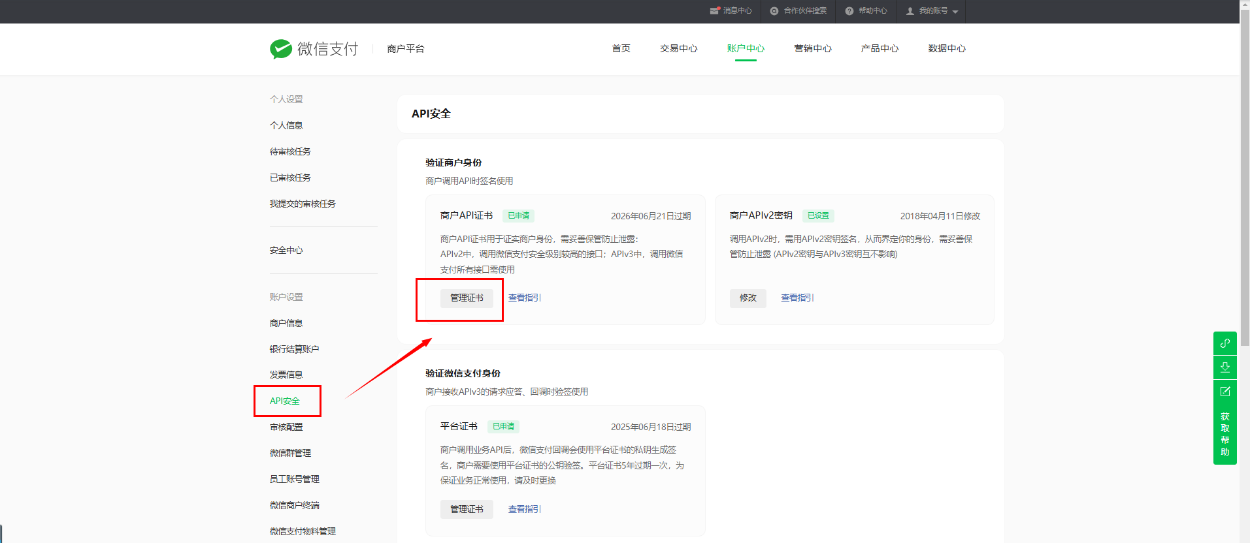
Task: Open the 消息中心 envelope icon
Action: (714, 11)
